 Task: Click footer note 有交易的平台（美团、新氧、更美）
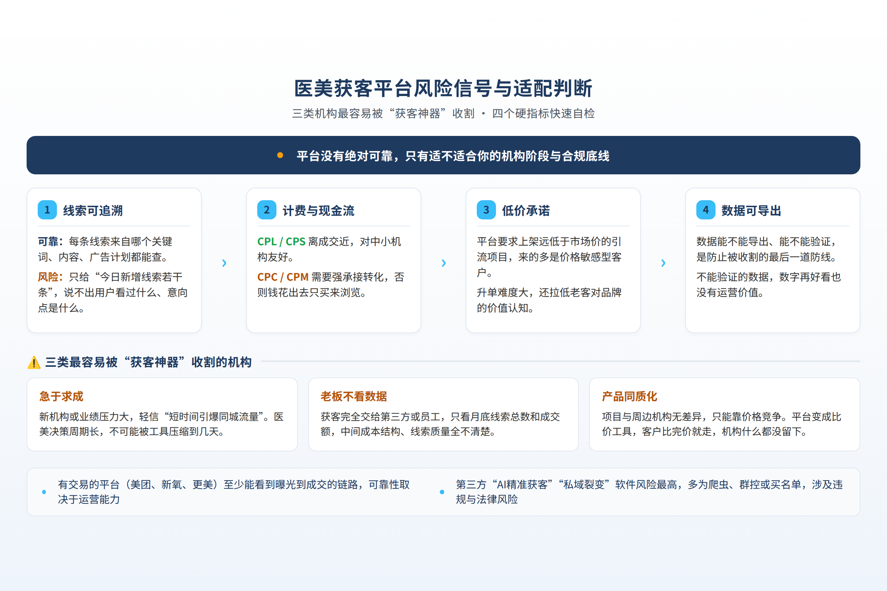click(x=234, y=492)
